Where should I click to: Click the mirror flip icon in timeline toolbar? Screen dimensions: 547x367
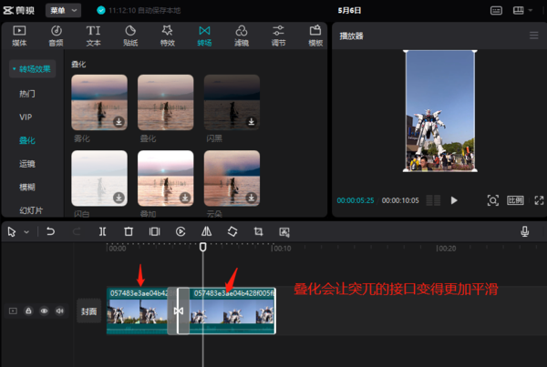(206, 232)
